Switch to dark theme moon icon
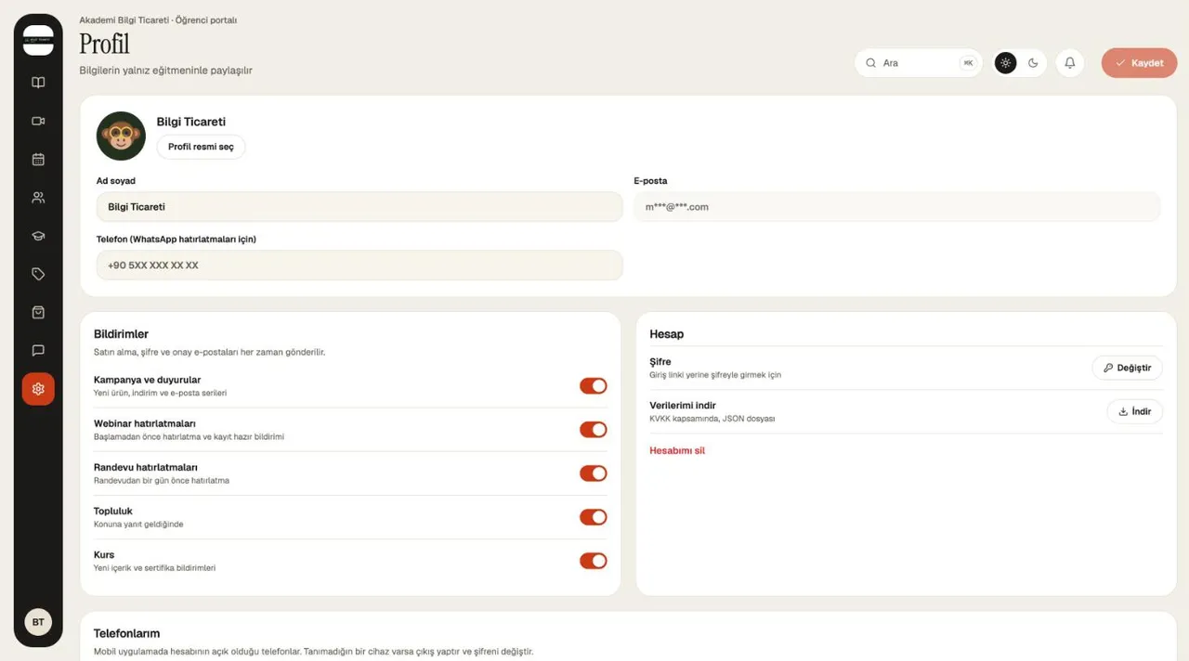This screenshot has height=661, width=1189. coord(1033,63)
